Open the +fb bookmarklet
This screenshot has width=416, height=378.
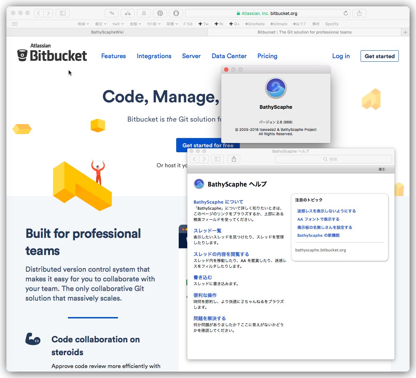(219, 24)
